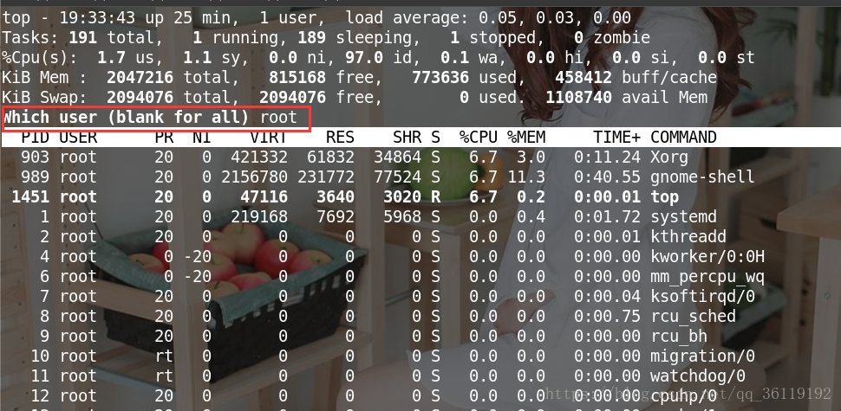Image resolution: width=841 pixels, height=411 pixels.
Task: Click the RES column header
Action: (x=340, y=138)
